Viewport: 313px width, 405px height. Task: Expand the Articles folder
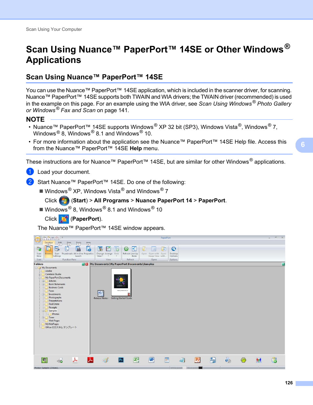(x=43, y=281)
